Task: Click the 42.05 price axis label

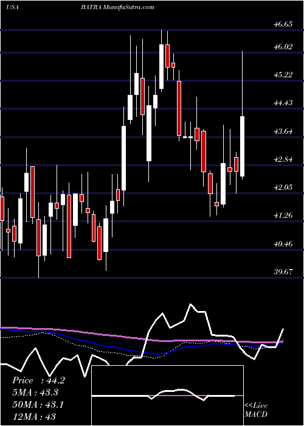Action: (x=283, y=187)
